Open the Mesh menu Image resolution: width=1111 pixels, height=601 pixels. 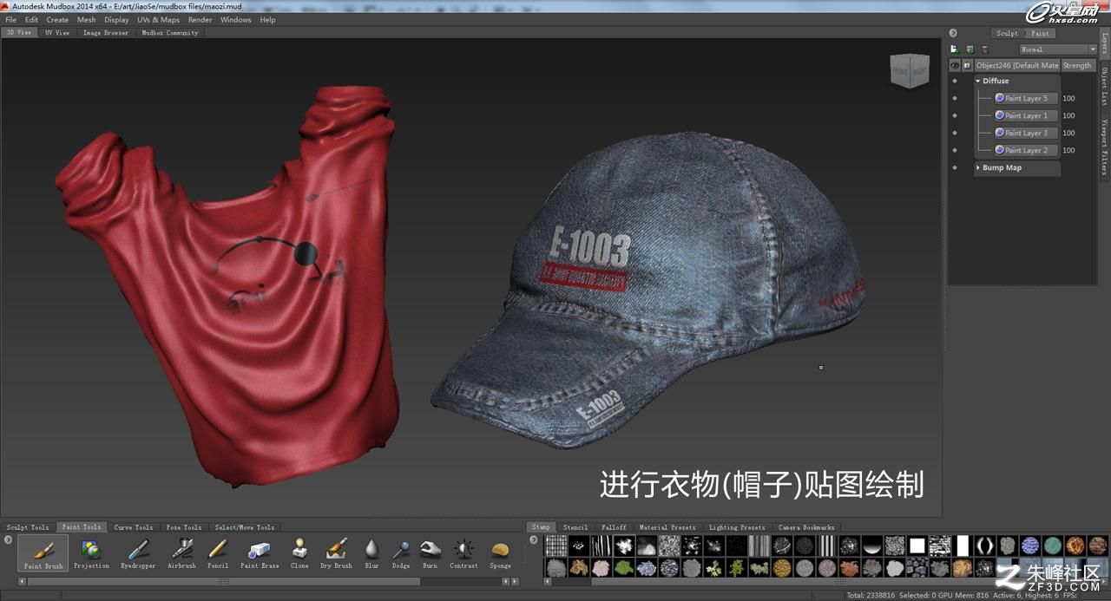click(87, 19)
